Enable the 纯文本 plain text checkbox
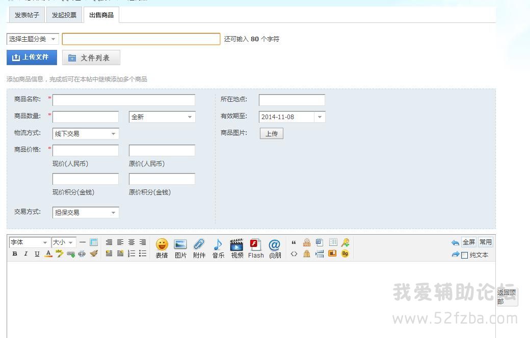530x338 pixels. (x=464, y=255)
